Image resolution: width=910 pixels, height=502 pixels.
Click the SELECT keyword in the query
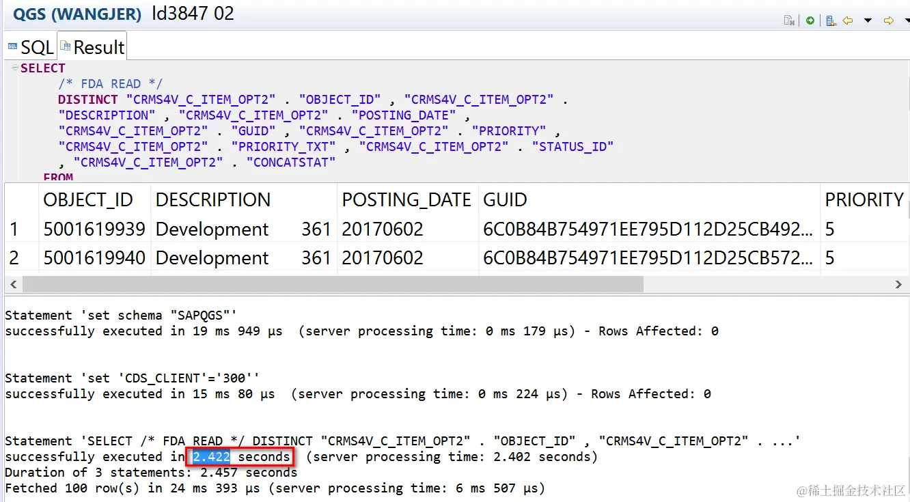coord(42,68)
